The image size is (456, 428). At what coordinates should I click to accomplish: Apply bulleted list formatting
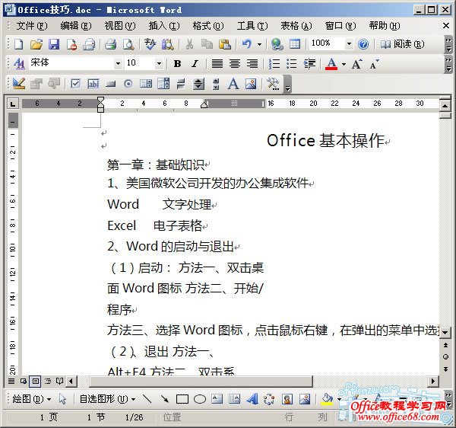coord(292,63)
